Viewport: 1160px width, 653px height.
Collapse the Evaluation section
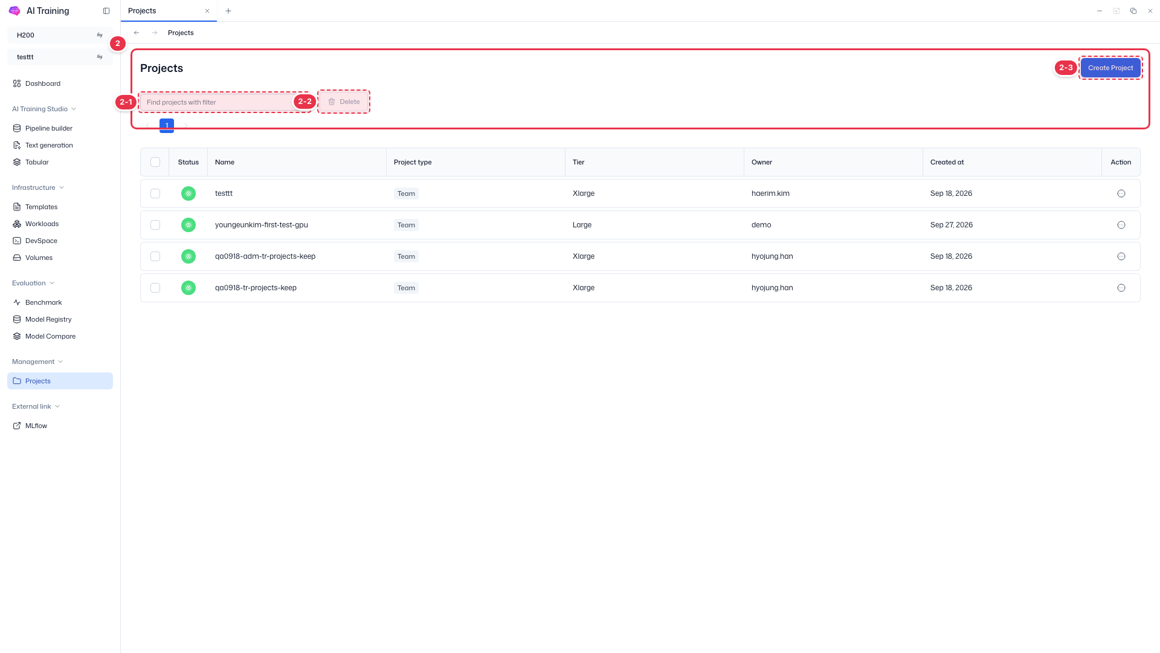point(33,283)
